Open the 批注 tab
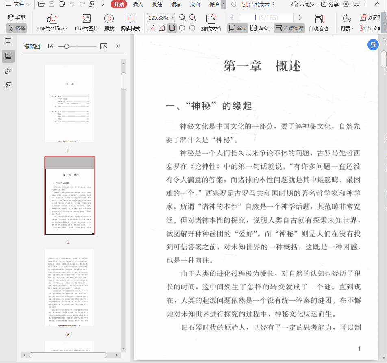 (157, 4)
